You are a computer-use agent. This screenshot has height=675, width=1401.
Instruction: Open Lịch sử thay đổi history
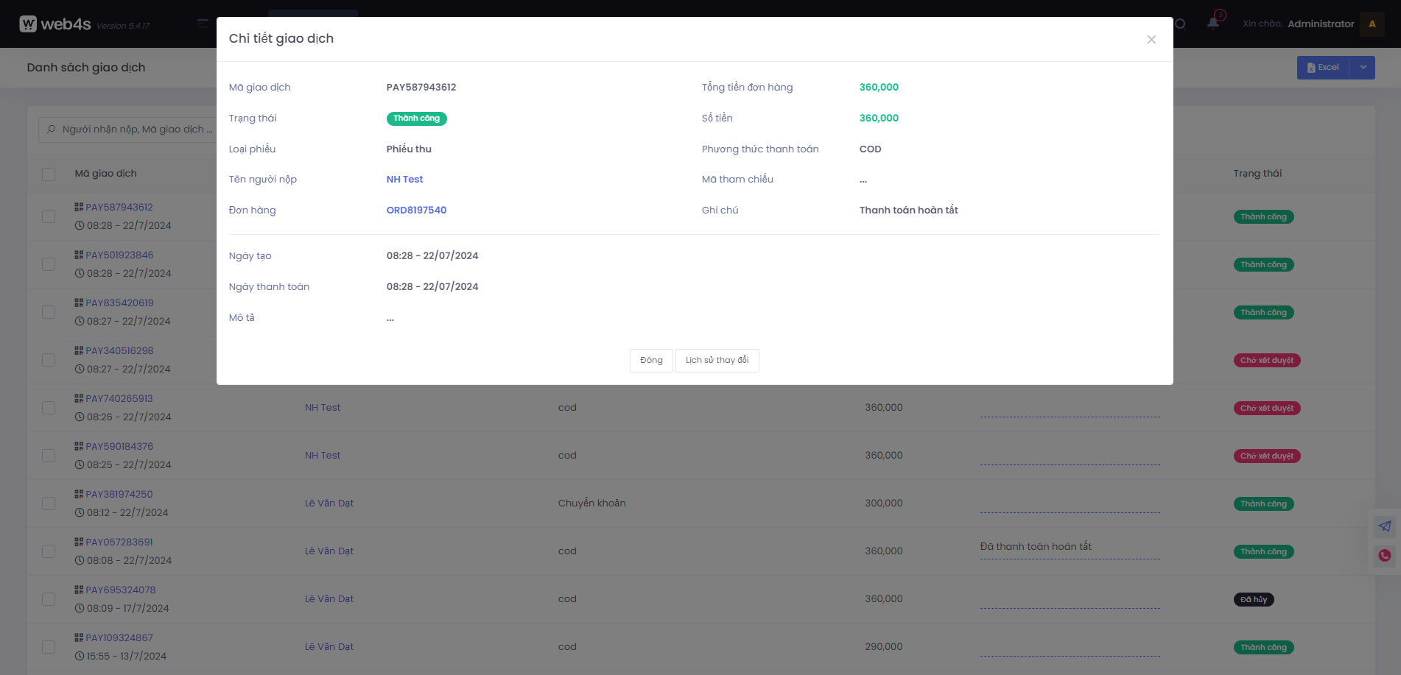[717, 361]
